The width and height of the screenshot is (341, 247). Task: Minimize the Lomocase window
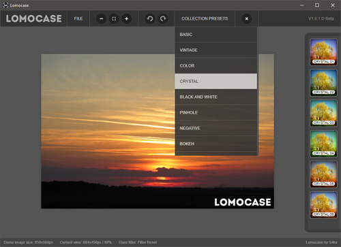click(302, 5)
